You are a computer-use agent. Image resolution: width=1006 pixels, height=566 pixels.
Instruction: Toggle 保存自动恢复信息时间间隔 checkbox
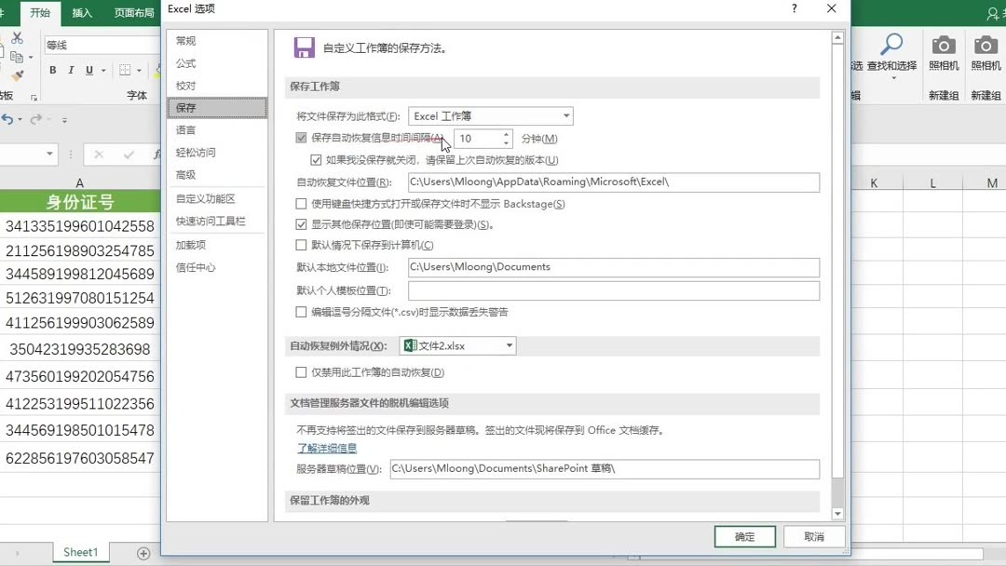point(301,138)
